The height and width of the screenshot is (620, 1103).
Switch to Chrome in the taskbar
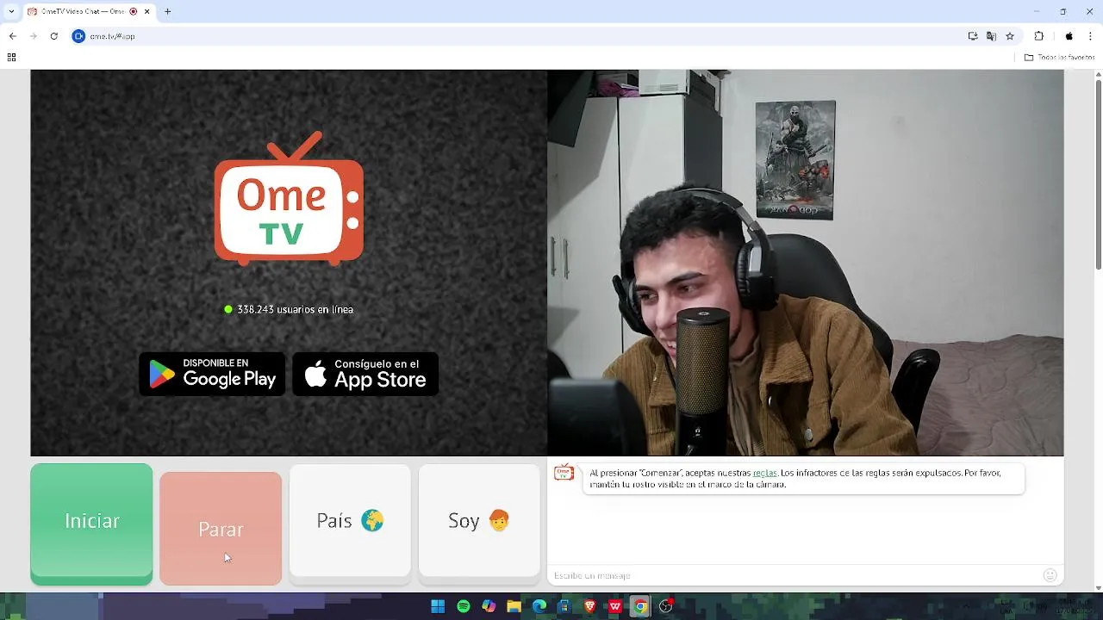[x=640, y=606]
